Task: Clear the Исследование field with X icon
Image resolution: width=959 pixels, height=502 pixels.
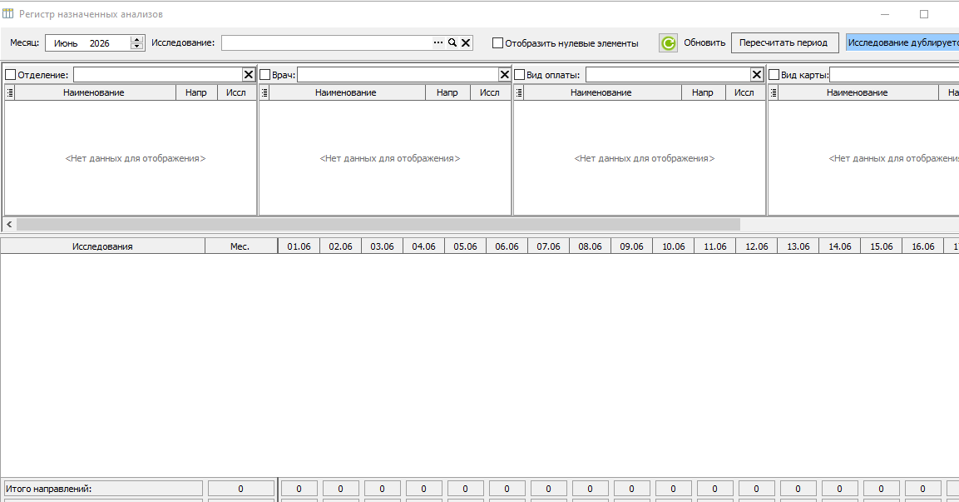Action: click(466, 42)
